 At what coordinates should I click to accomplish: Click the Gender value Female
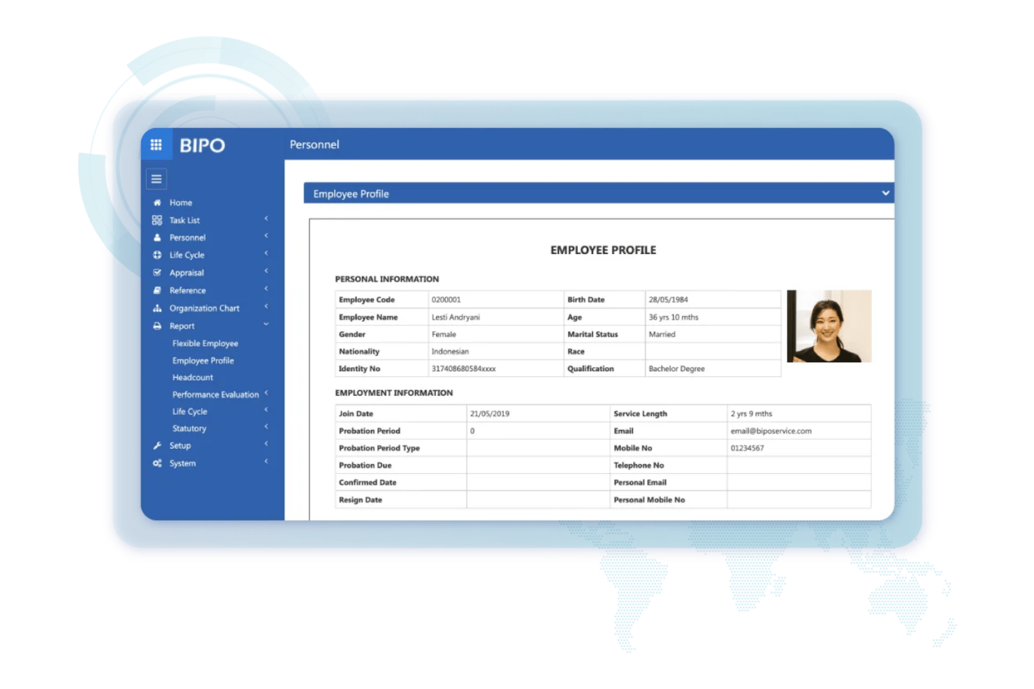tap(444, 334)
